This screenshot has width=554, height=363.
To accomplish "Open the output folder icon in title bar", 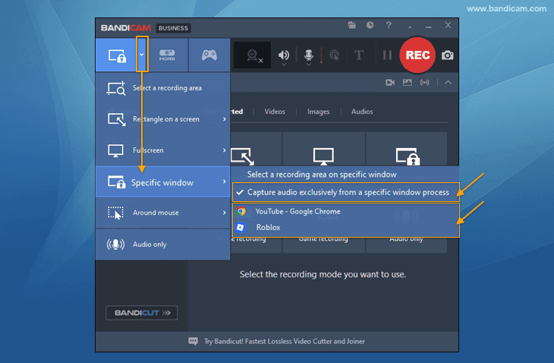I will click(351, 25).
